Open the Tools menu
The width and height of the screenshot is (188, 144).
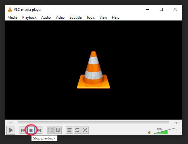(91, 17)
